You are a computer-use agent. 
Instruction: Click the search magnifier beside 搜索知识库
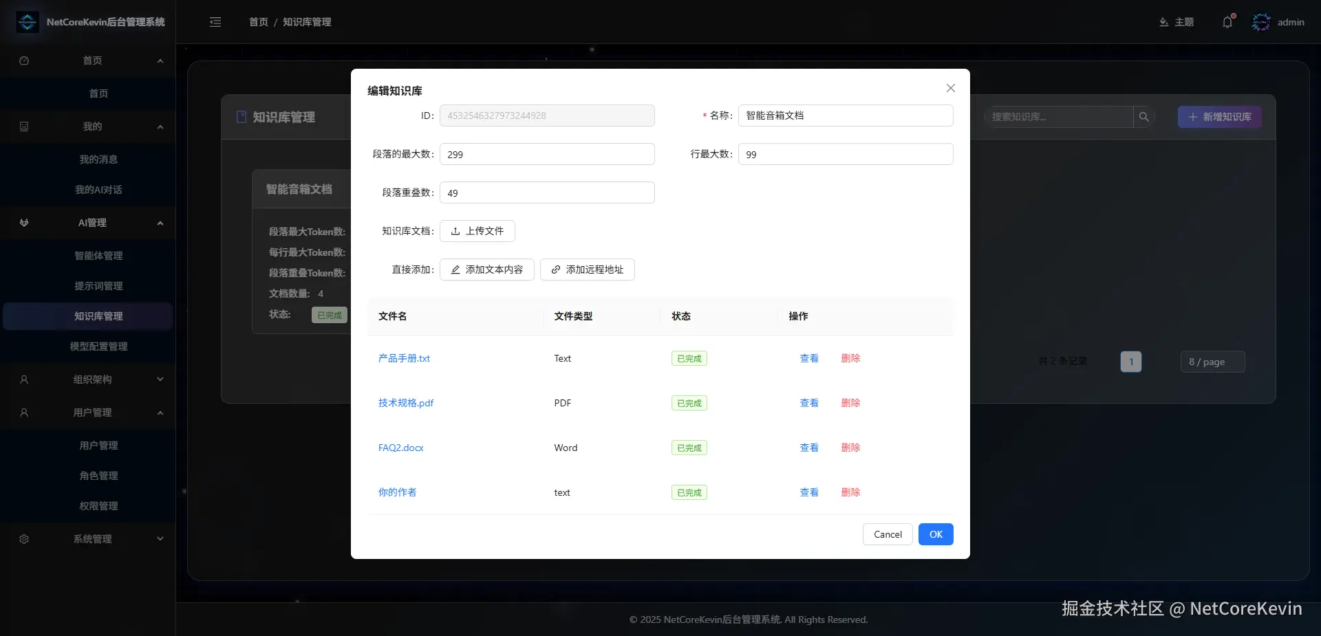click(1144, 117)
